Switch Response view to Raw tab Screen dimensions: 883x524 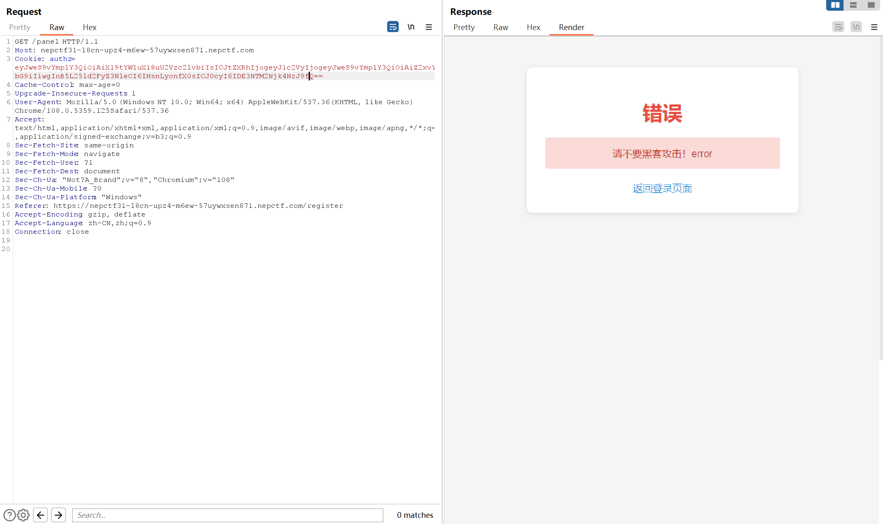click(501, 27)
